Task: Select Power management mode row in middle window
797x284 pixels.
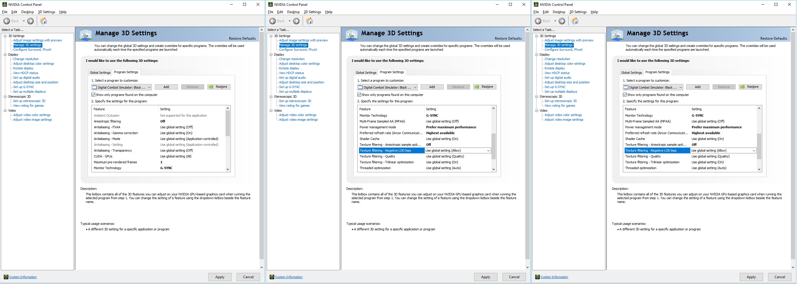Action: [x=424, y=127]
